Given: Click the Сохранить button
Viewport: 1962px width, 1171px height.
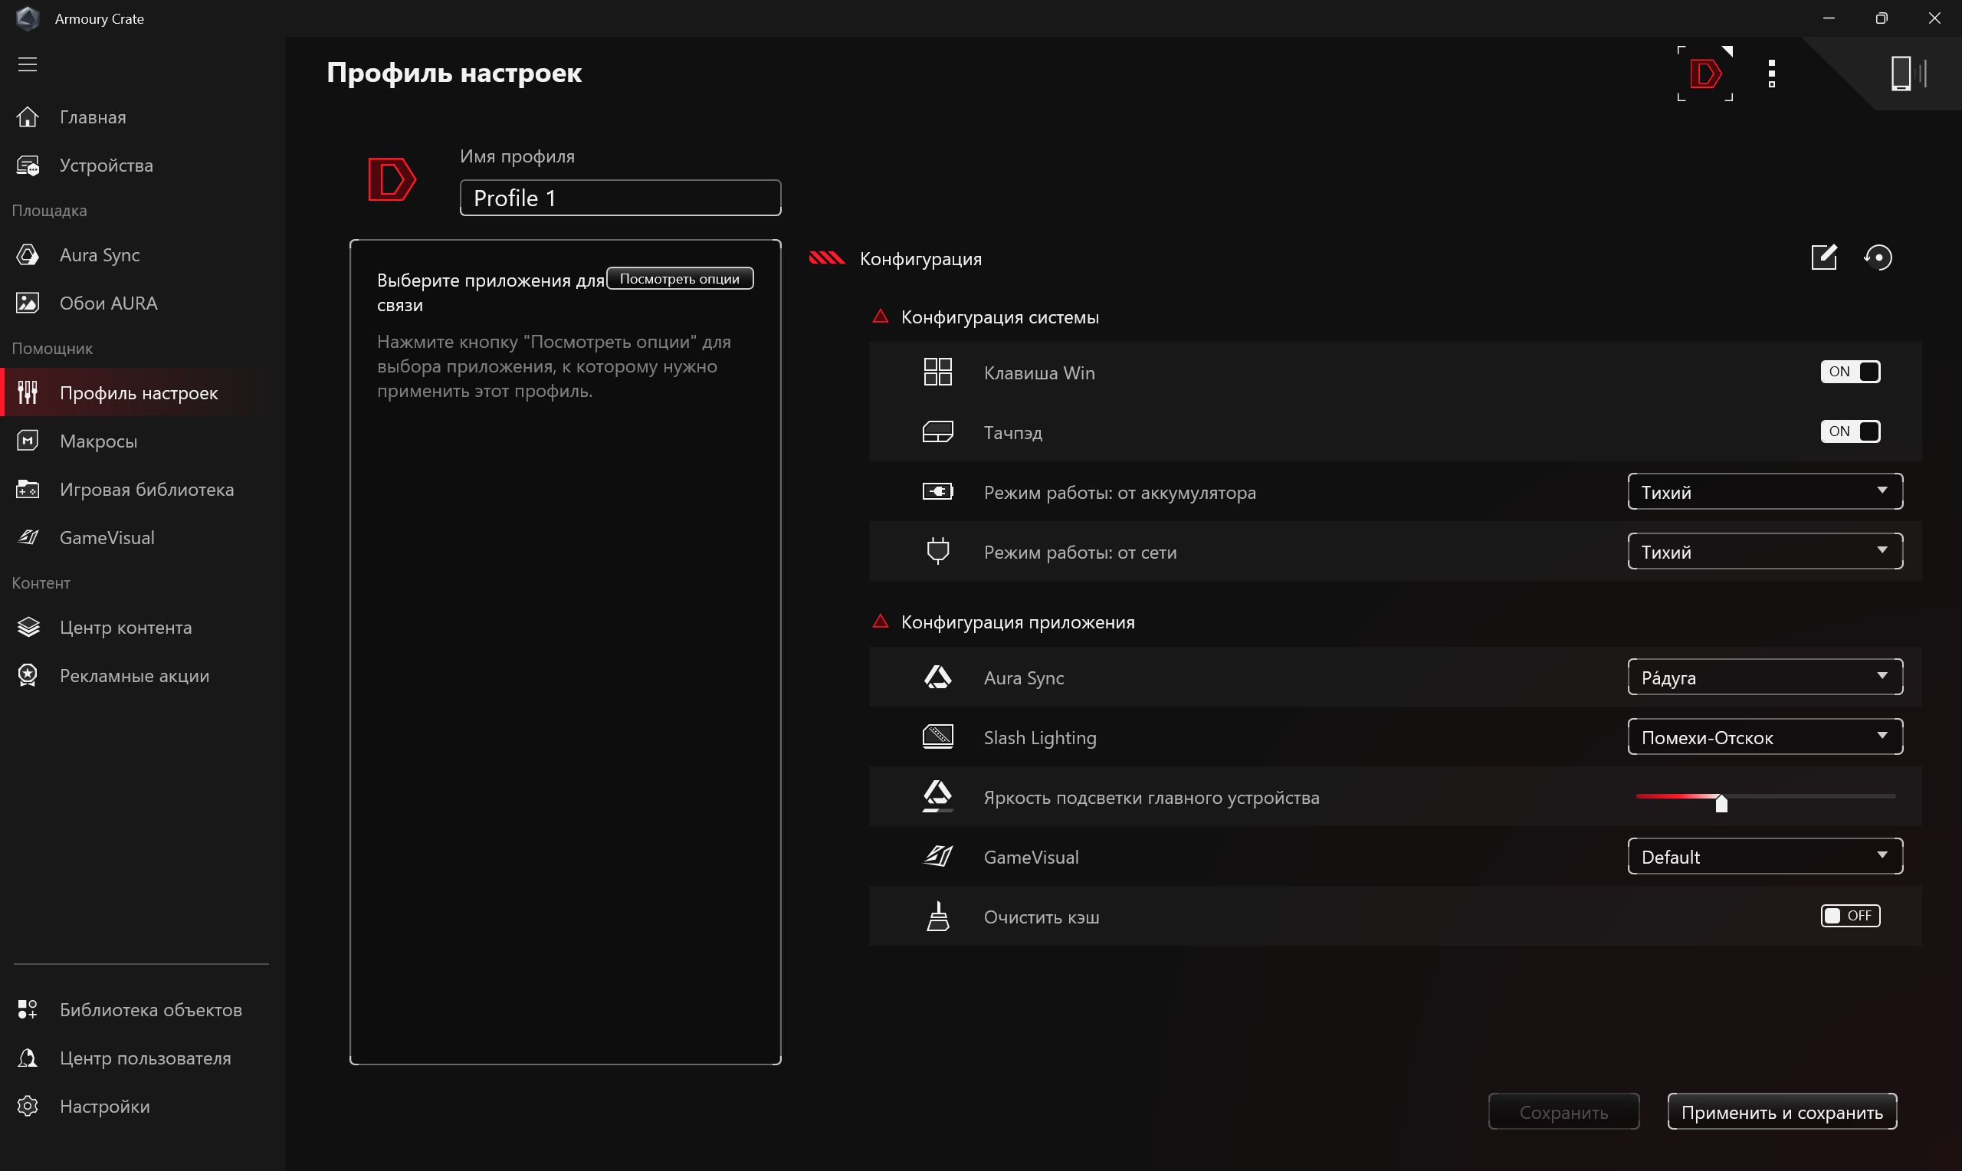Looking at the screenshot, I should pyautogui.click(x=1563, y=1112).
